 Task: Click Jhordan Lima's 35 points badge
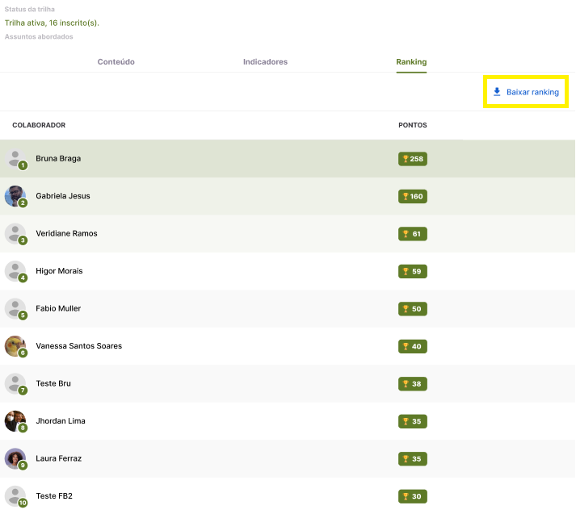413,421
